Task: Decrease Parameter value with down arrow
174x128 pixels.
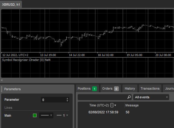Action: 67,101
